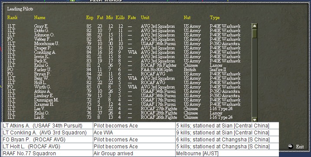Select pilot Irwin K.
Viewport: 311px width, 157px height.
pos(42,57)
